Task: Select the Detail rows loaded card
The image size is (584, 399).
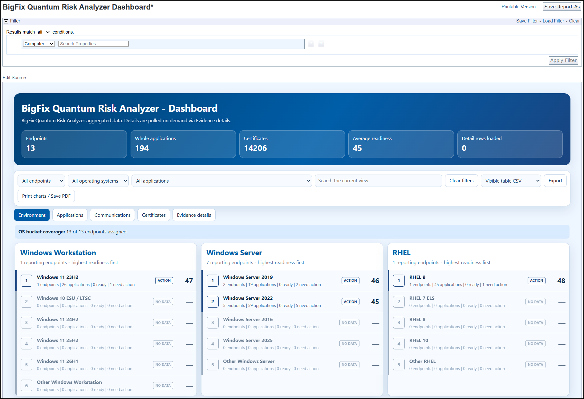Action: click(510, 144)
